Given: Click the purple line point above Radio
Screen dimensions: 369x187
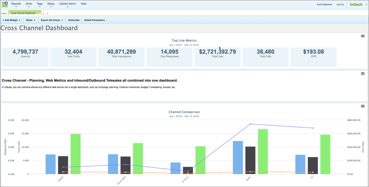Looking at the screenshot, I should pyautogui.click(x=251, y=124).
